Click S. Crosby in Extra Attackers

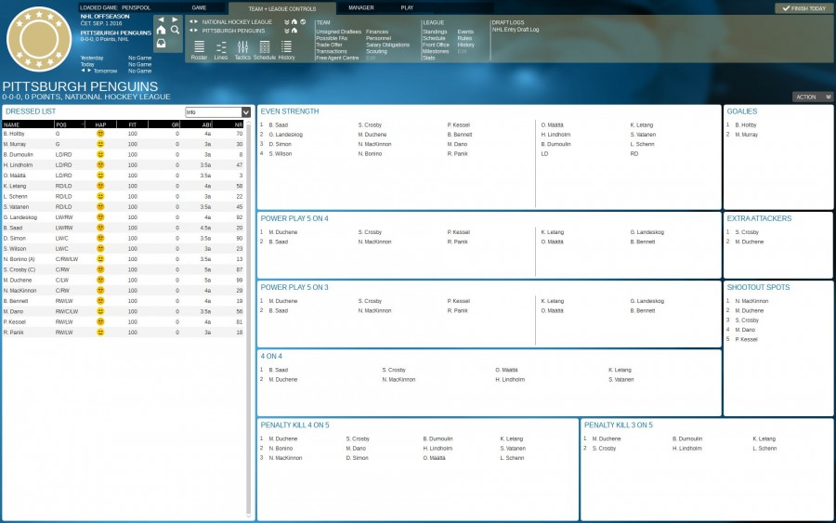click(747, 232)
